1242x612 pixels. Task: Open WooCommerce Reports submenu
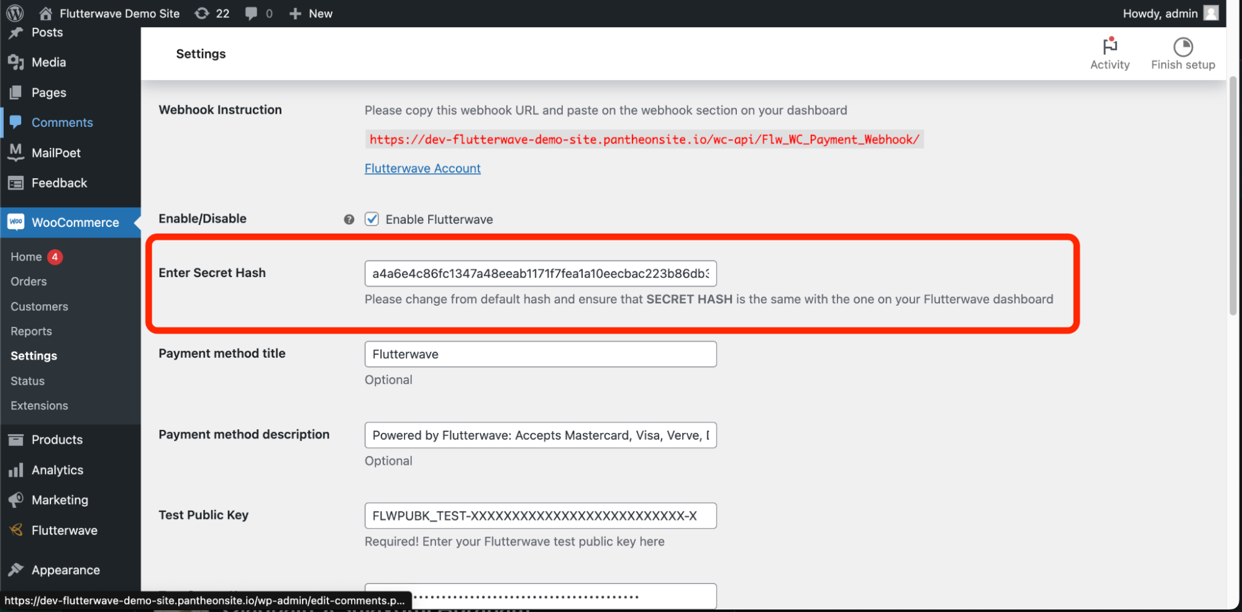(31, 331)
